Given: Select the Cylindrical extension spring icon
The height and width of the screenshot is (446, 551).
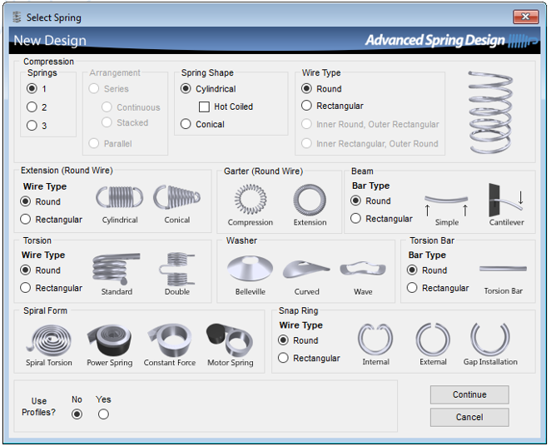Looking at the screenshot, I should [120, 196].
